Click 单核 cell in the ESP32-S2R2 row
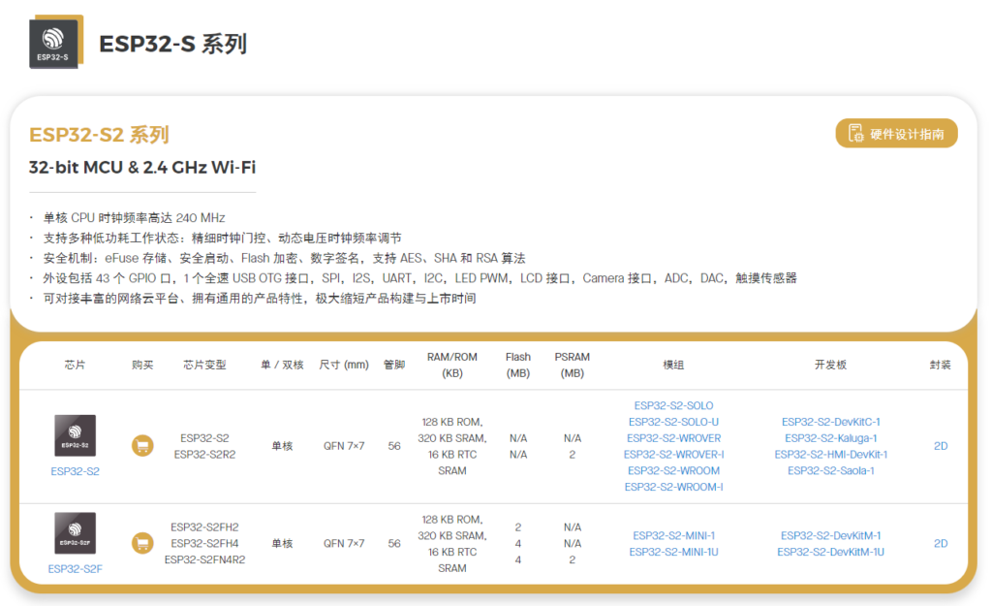The height and width of the screenshot is (606, 992). [282, 446]
